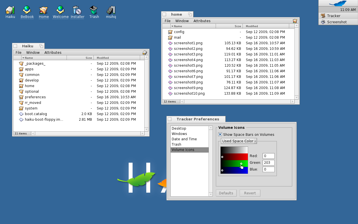Screen dimensions: 358x224
Task: Select Date and Time preferences category
Action: tap(190, 139)
